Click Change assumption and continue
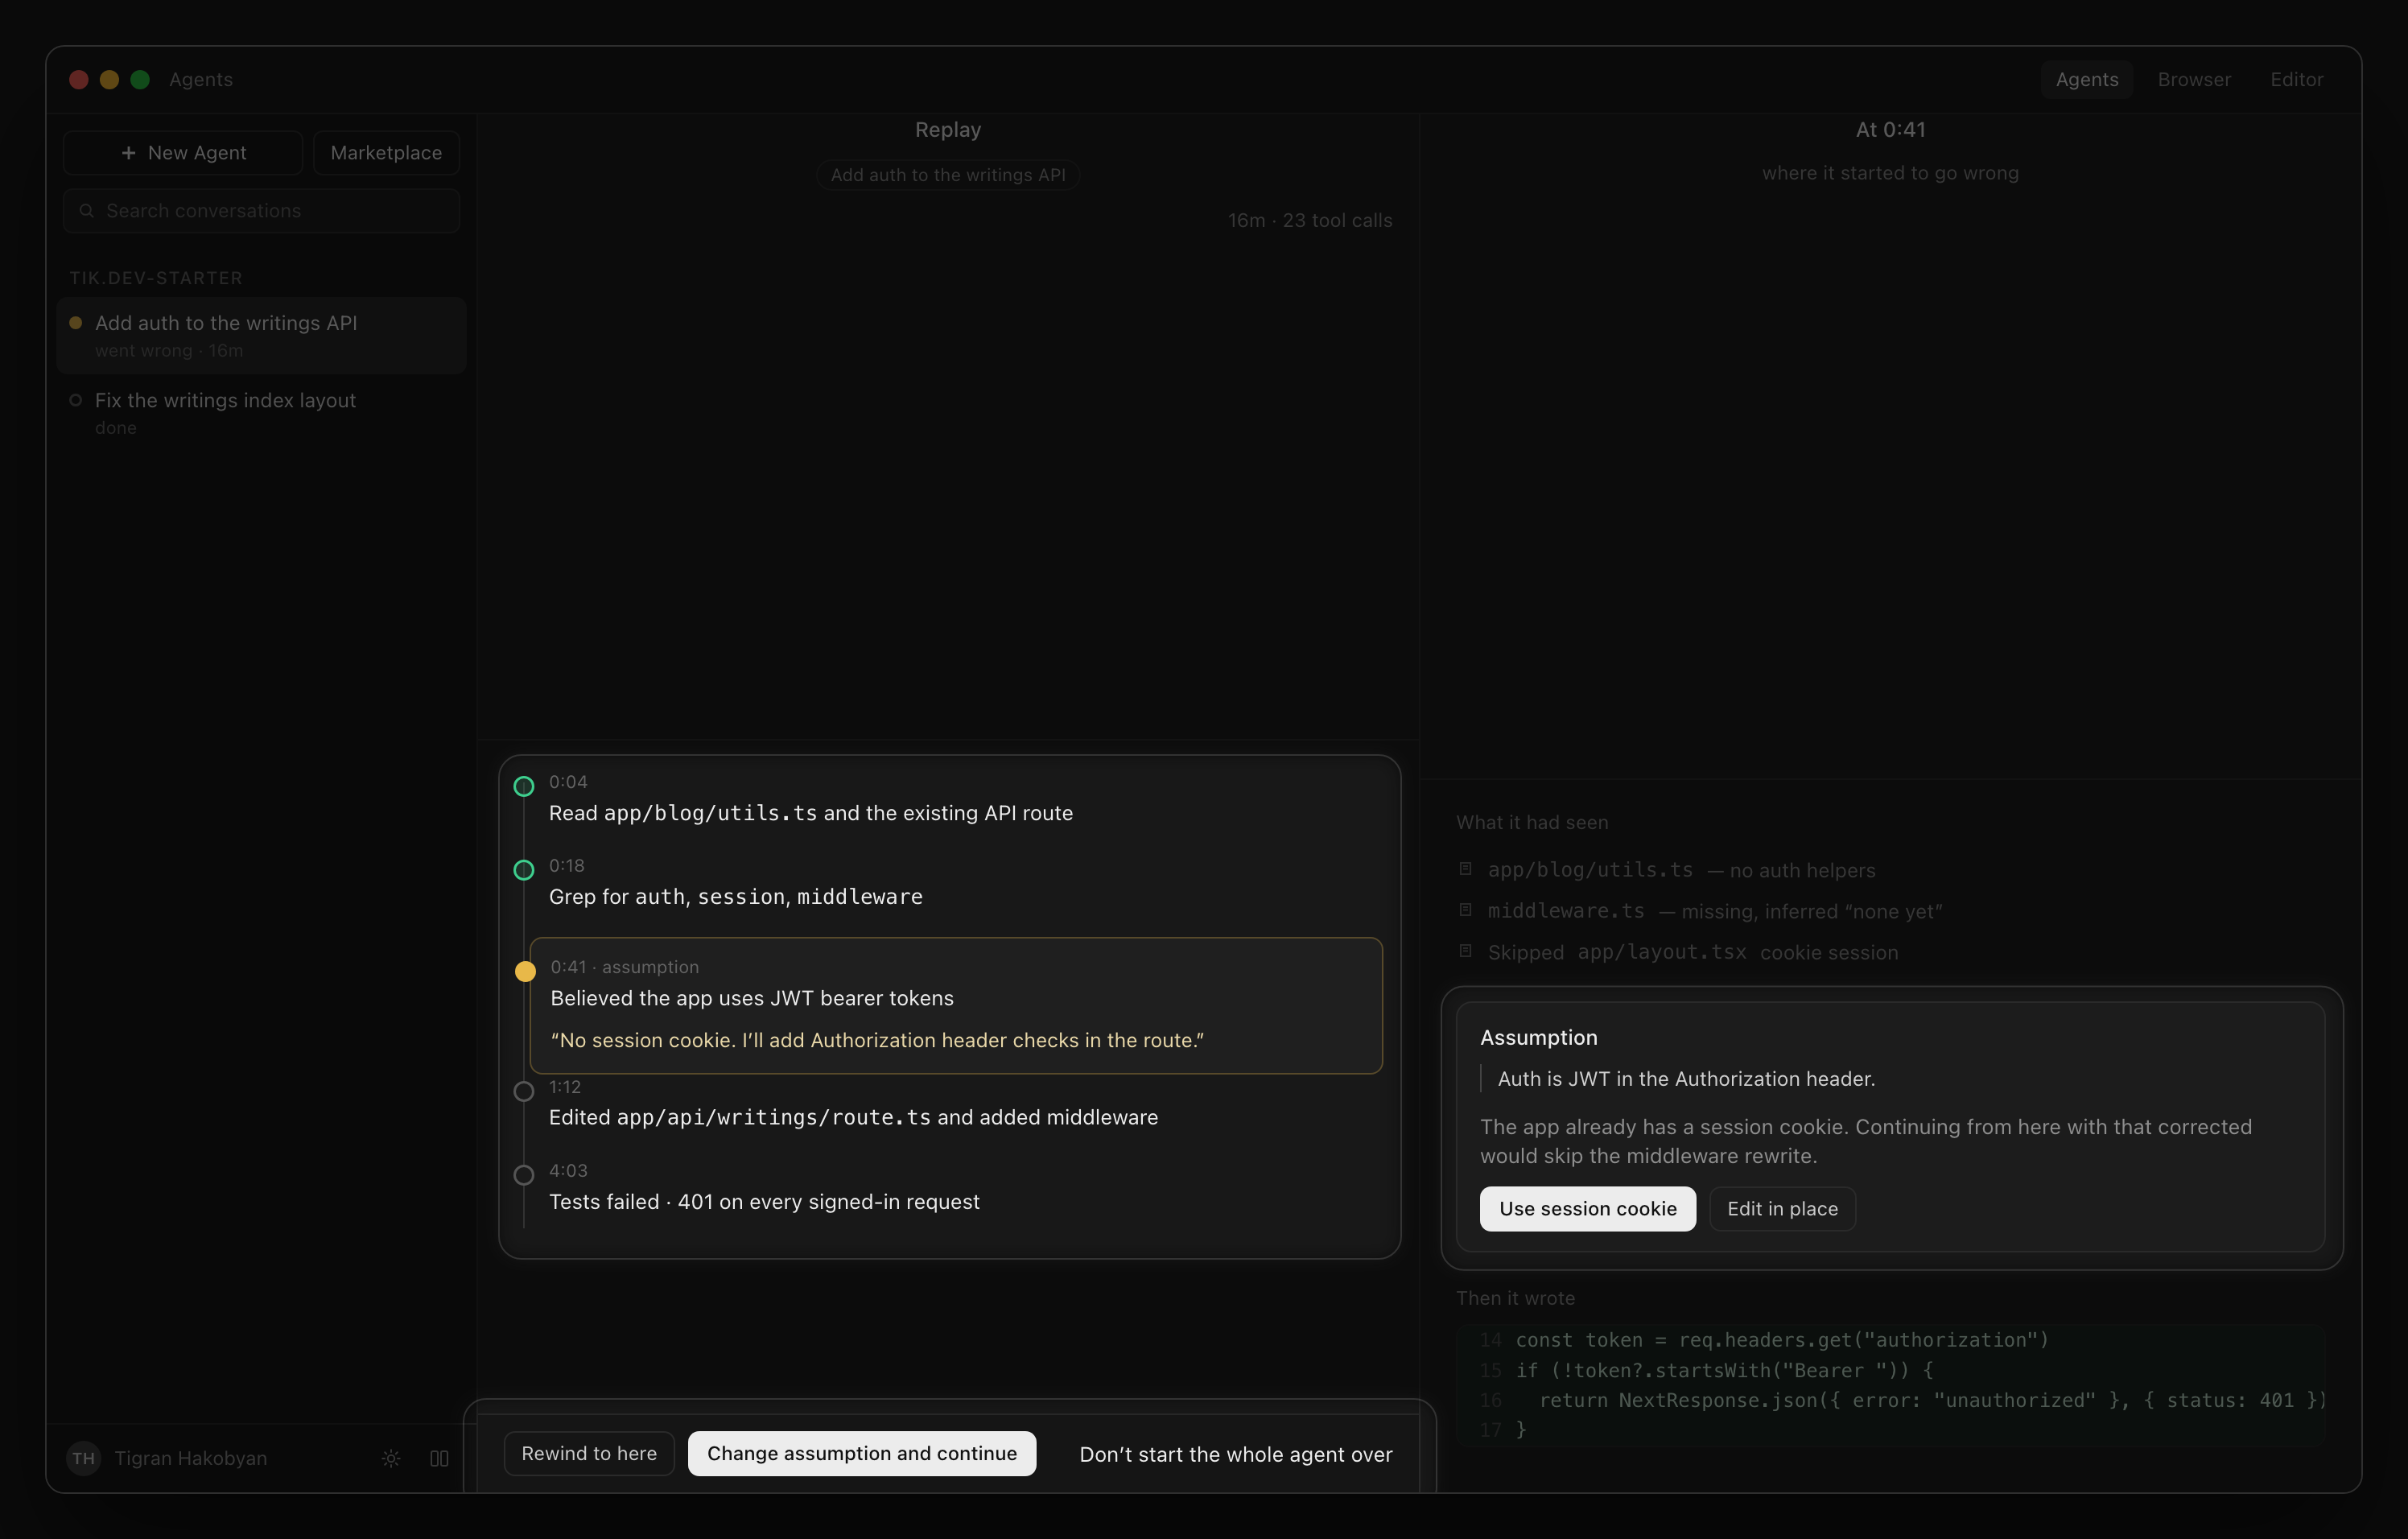 [x=862, y=1453]
